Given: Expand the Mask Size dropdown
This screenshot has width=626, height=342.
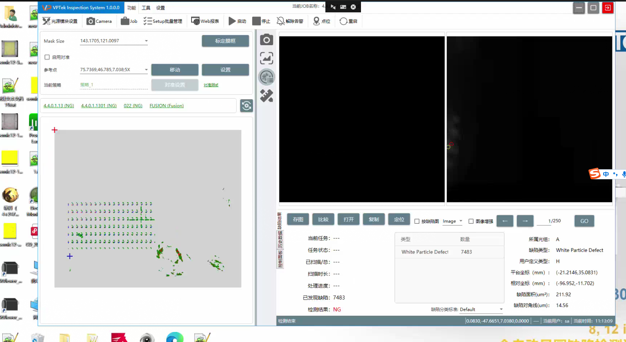Looking at the screenshot, I should [x=146, y=41].
